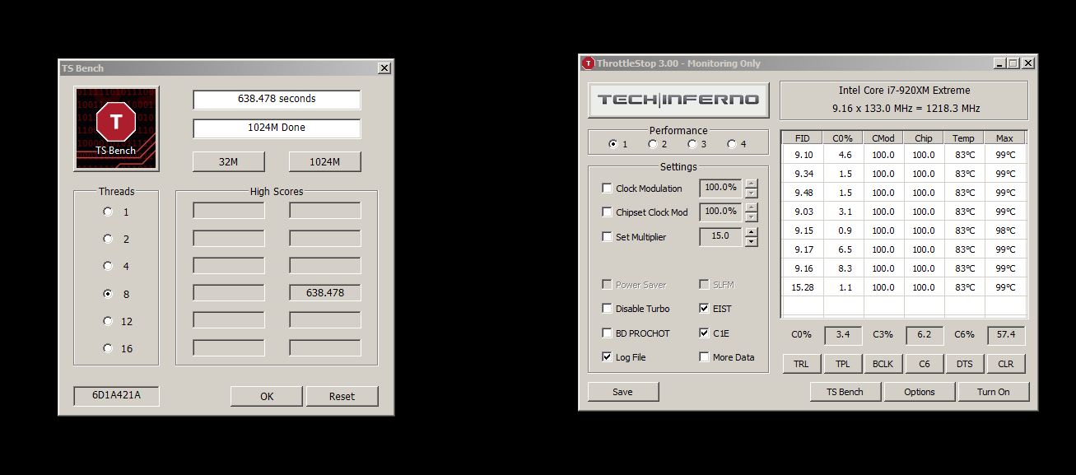The width and height of the screenshot is (1076, 475).
Task: Click the DTS button
Action: click(x=965, y=364)
